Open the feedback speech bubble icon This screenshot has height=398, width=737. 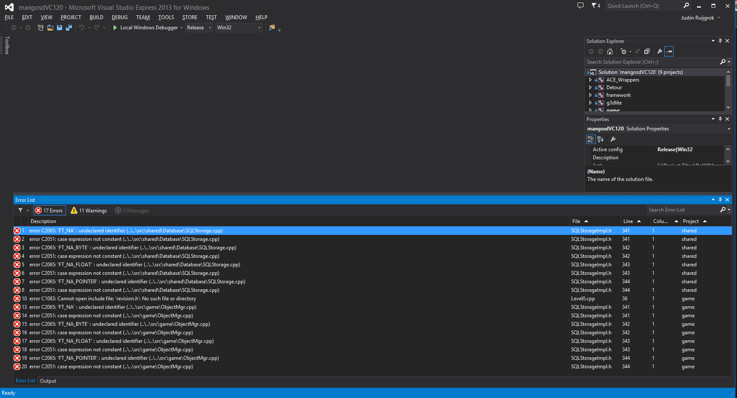(x=580, y=6)
